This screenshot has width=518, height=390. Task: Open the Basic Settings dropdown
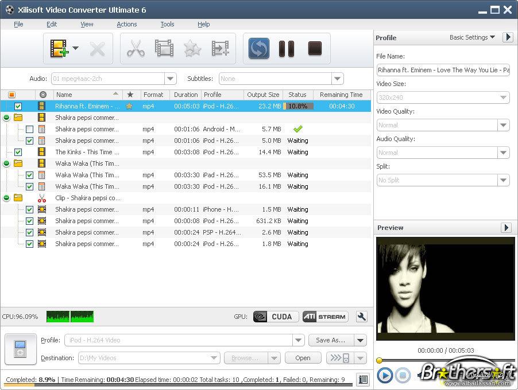[472, 37]
